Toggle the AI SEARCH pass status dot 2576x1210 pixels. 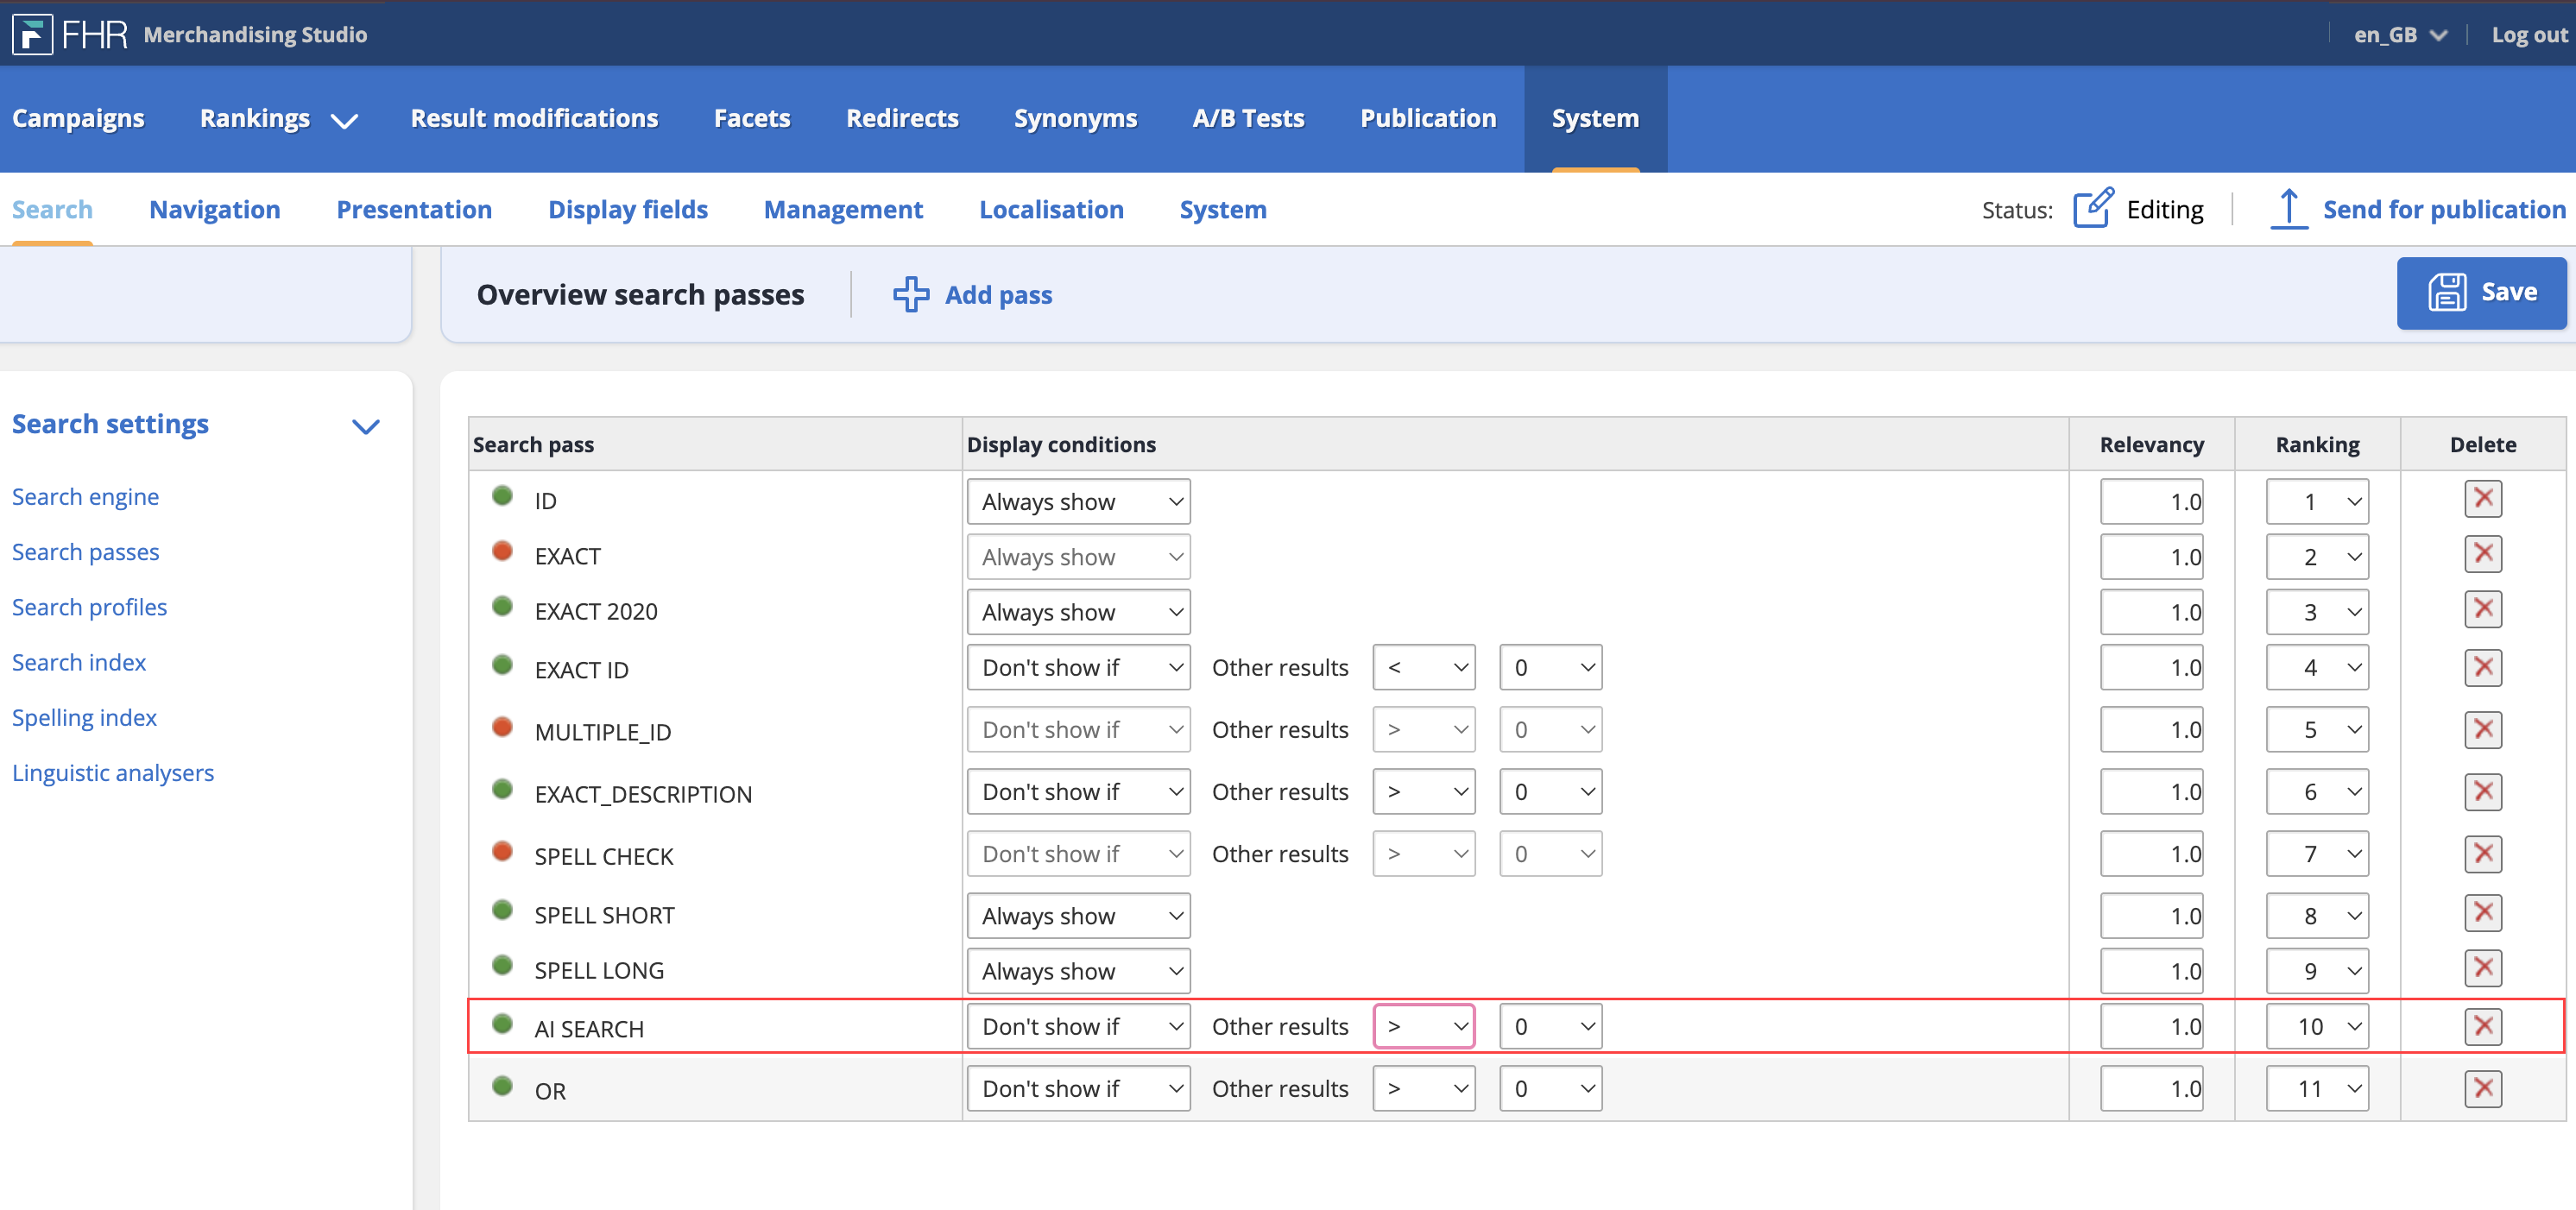click(x=502, y=1023)
